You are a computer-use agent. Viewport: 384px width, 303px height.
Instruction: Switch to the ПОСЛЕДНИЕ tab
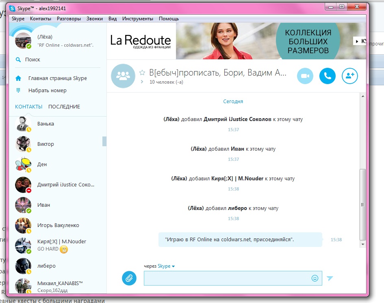click(64, 107)
